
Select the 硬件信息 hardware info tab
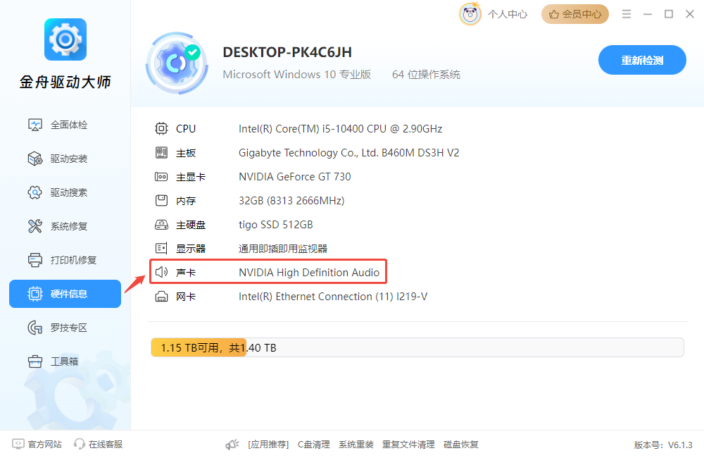click(x=65, y=294)
